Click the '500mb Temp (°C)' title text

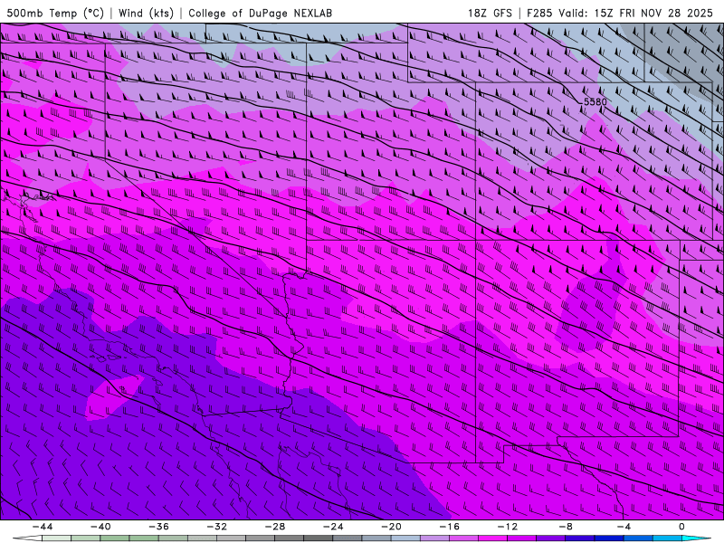55,13
